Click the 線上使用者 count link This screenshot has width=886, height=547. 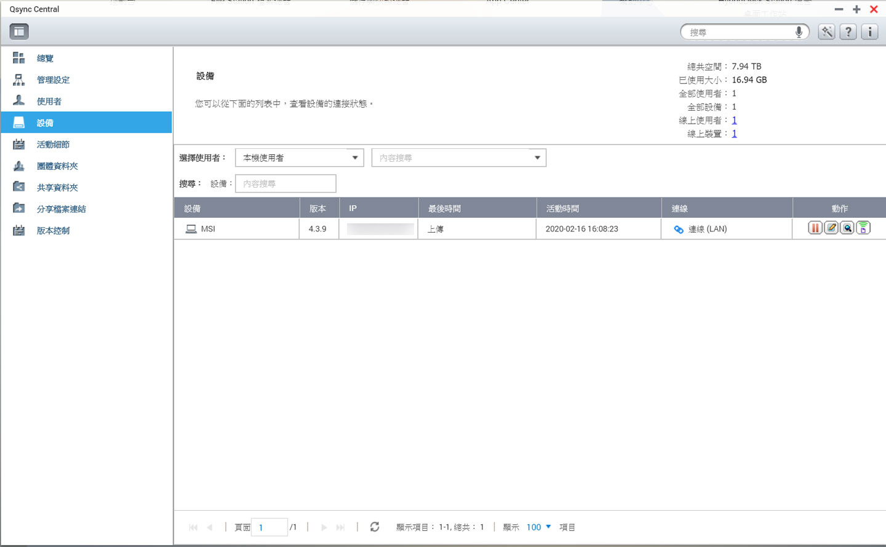[x=734, y=120]
